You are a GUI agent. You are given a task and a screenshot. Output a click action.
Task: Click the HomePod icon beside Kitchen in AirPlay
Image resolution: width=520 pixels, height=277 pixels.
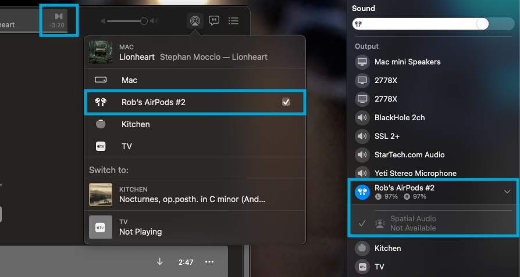(x=101, y=124)
